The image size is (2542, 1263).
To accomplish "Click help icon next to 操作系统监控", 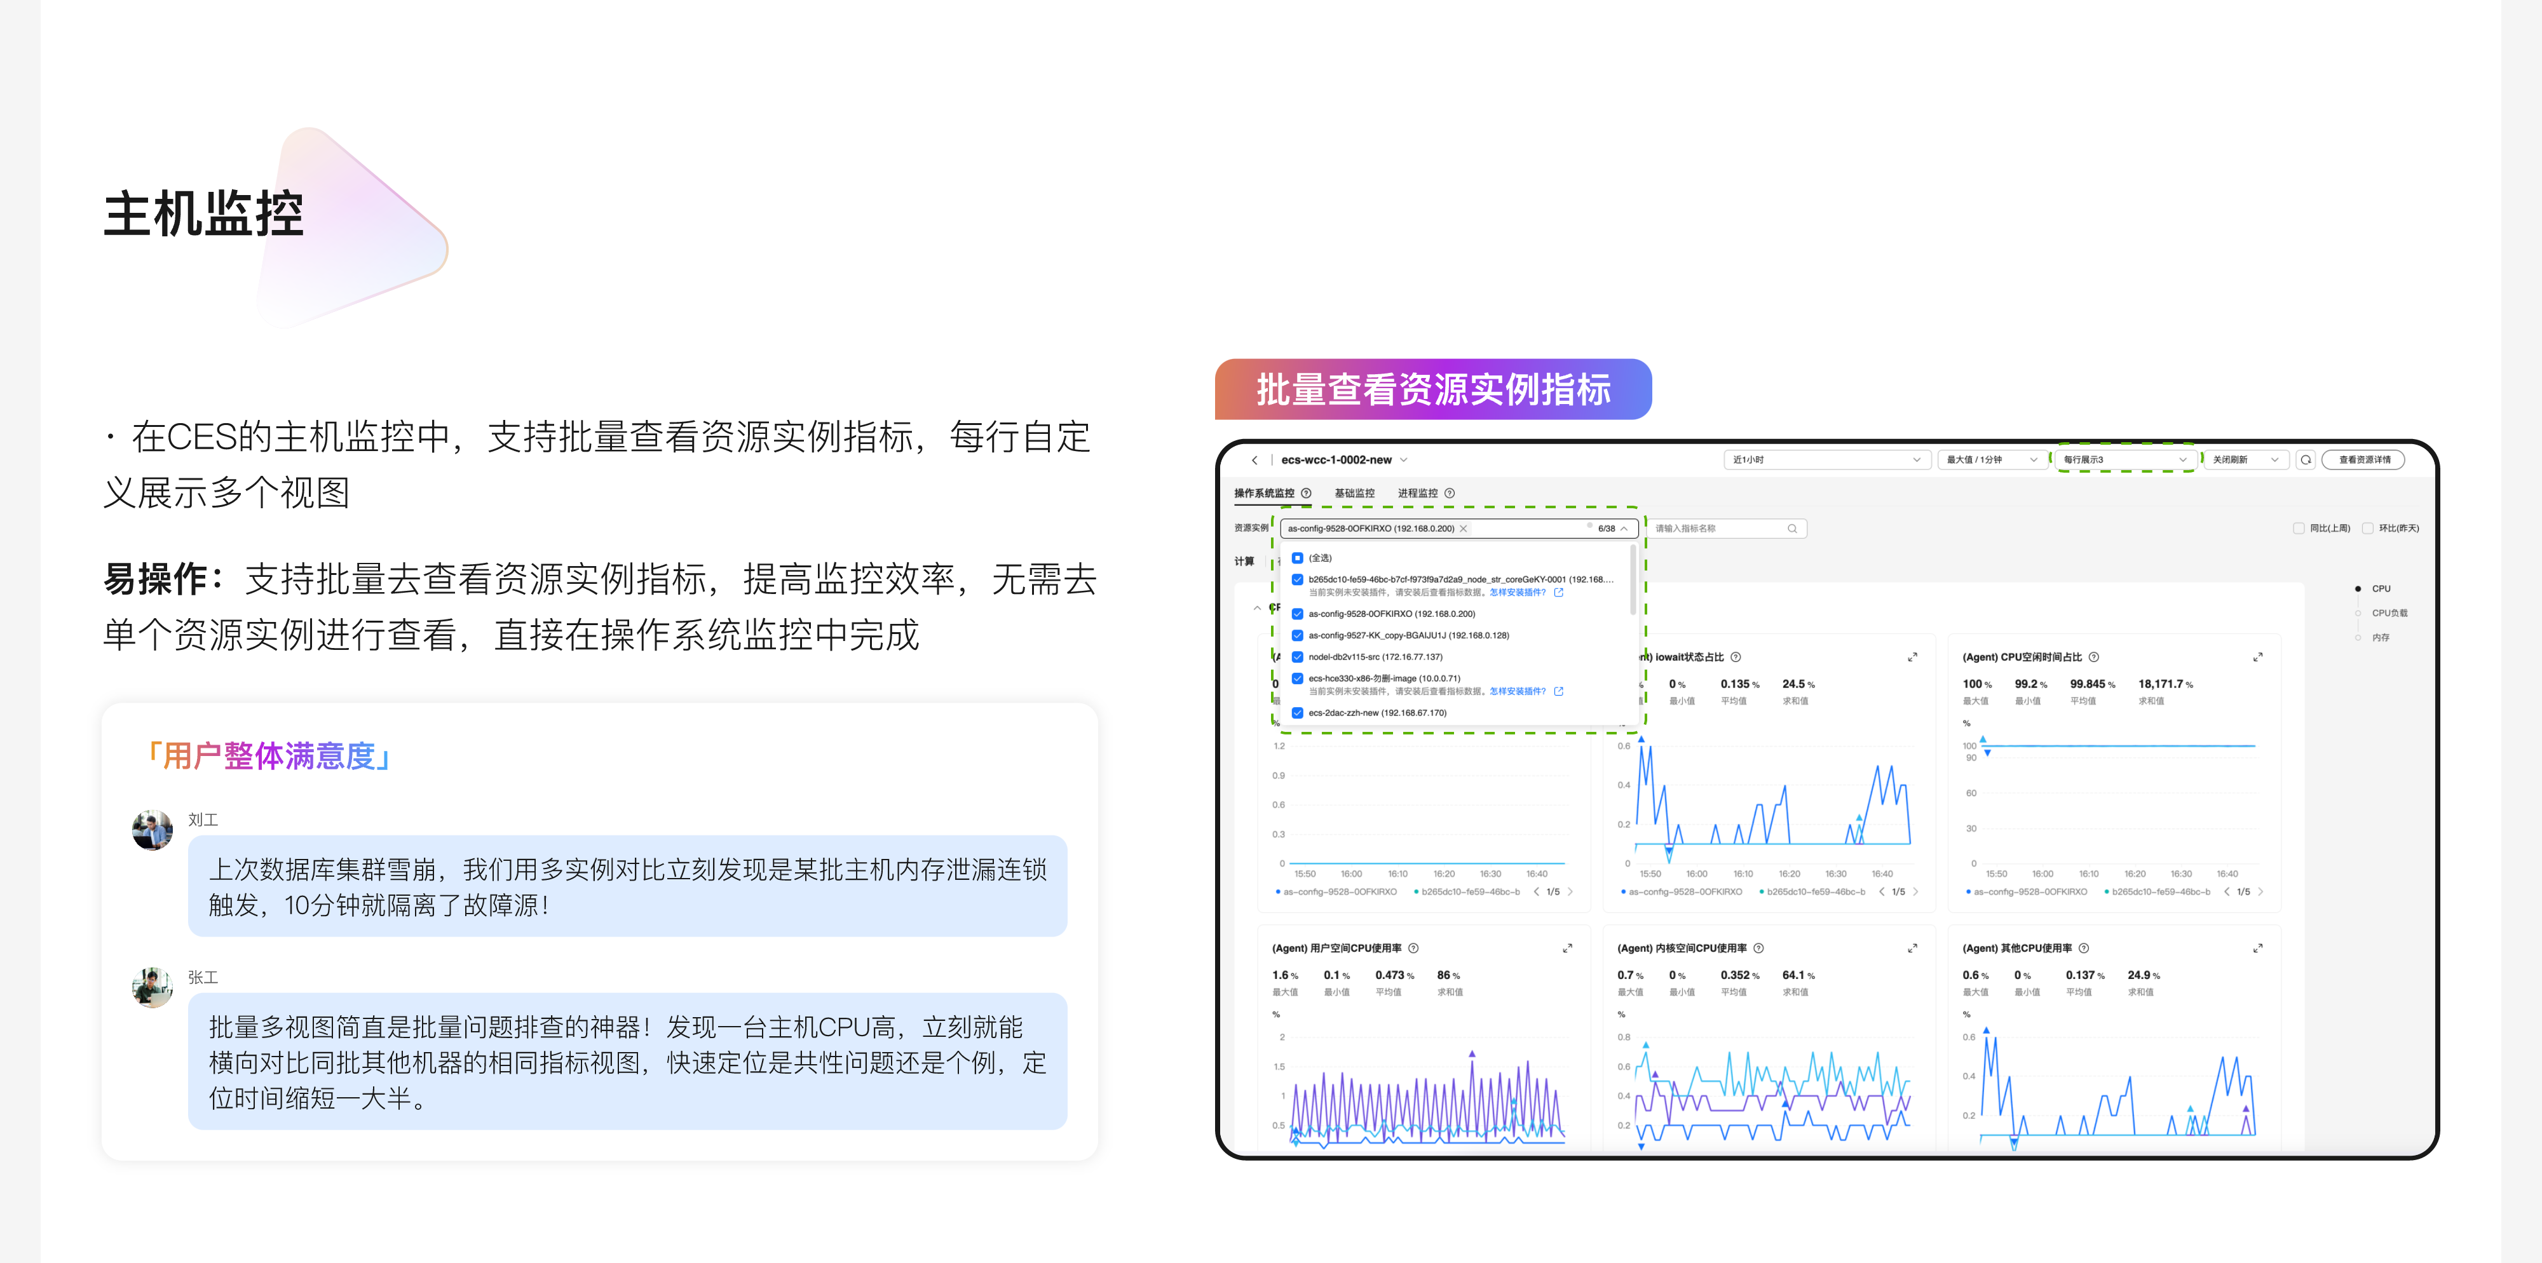I will click(x=1307, y=494).
